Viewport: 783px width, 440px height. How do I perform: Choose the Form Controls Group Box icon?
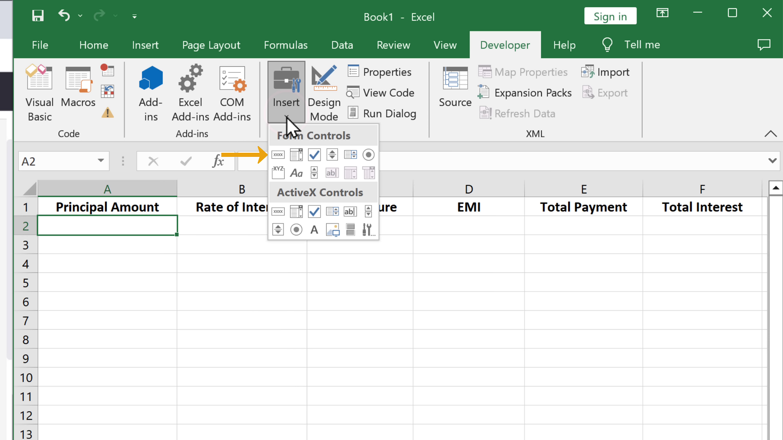pos(278,173)
